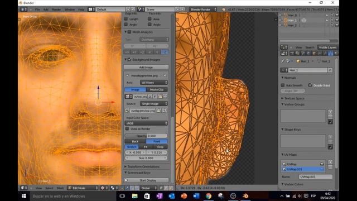The image size is (357, 201).
Task: Collapse the Background Images panel
Action: tap(126, 60)
